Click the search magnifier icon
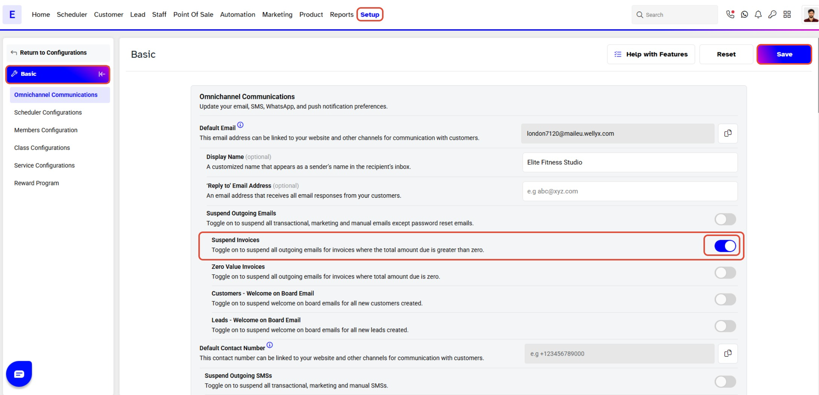The image size is (819, 395). [639, 15]
